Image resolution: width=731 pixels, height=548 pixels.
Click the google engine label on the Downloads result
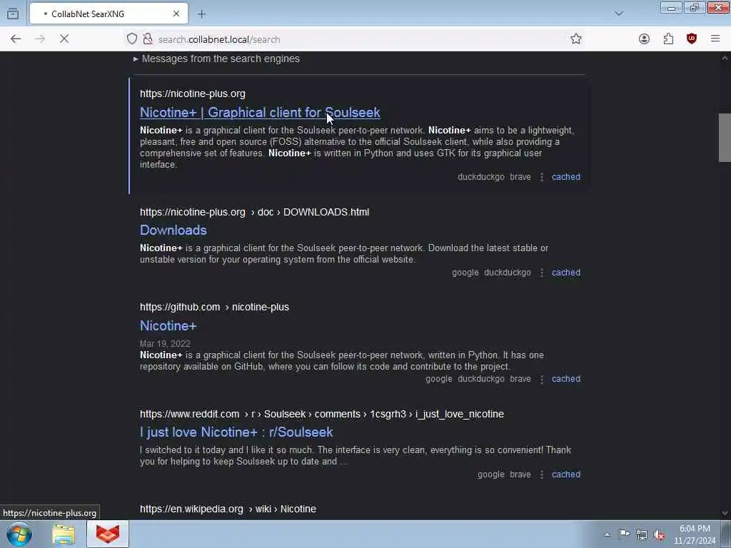click(x=465, y=272)
